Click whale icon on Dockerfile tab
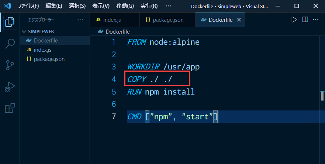The image size is (325, 164). click(204, 20)
